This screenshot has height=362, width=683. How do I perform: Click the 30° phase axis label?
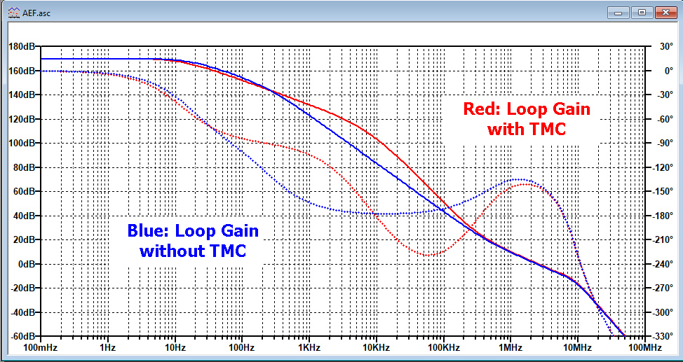pos(666,46)
